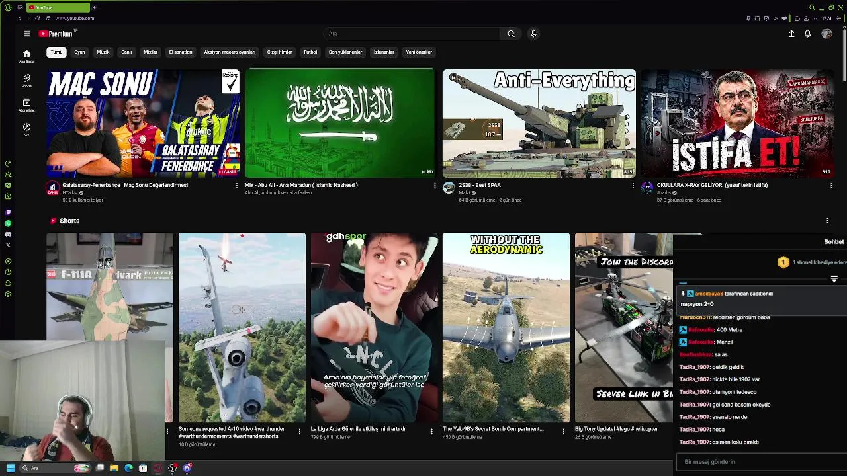The width and height of the screenshot is (847, 476).
Task: Open Shorts section options menu
Action: 827,221
